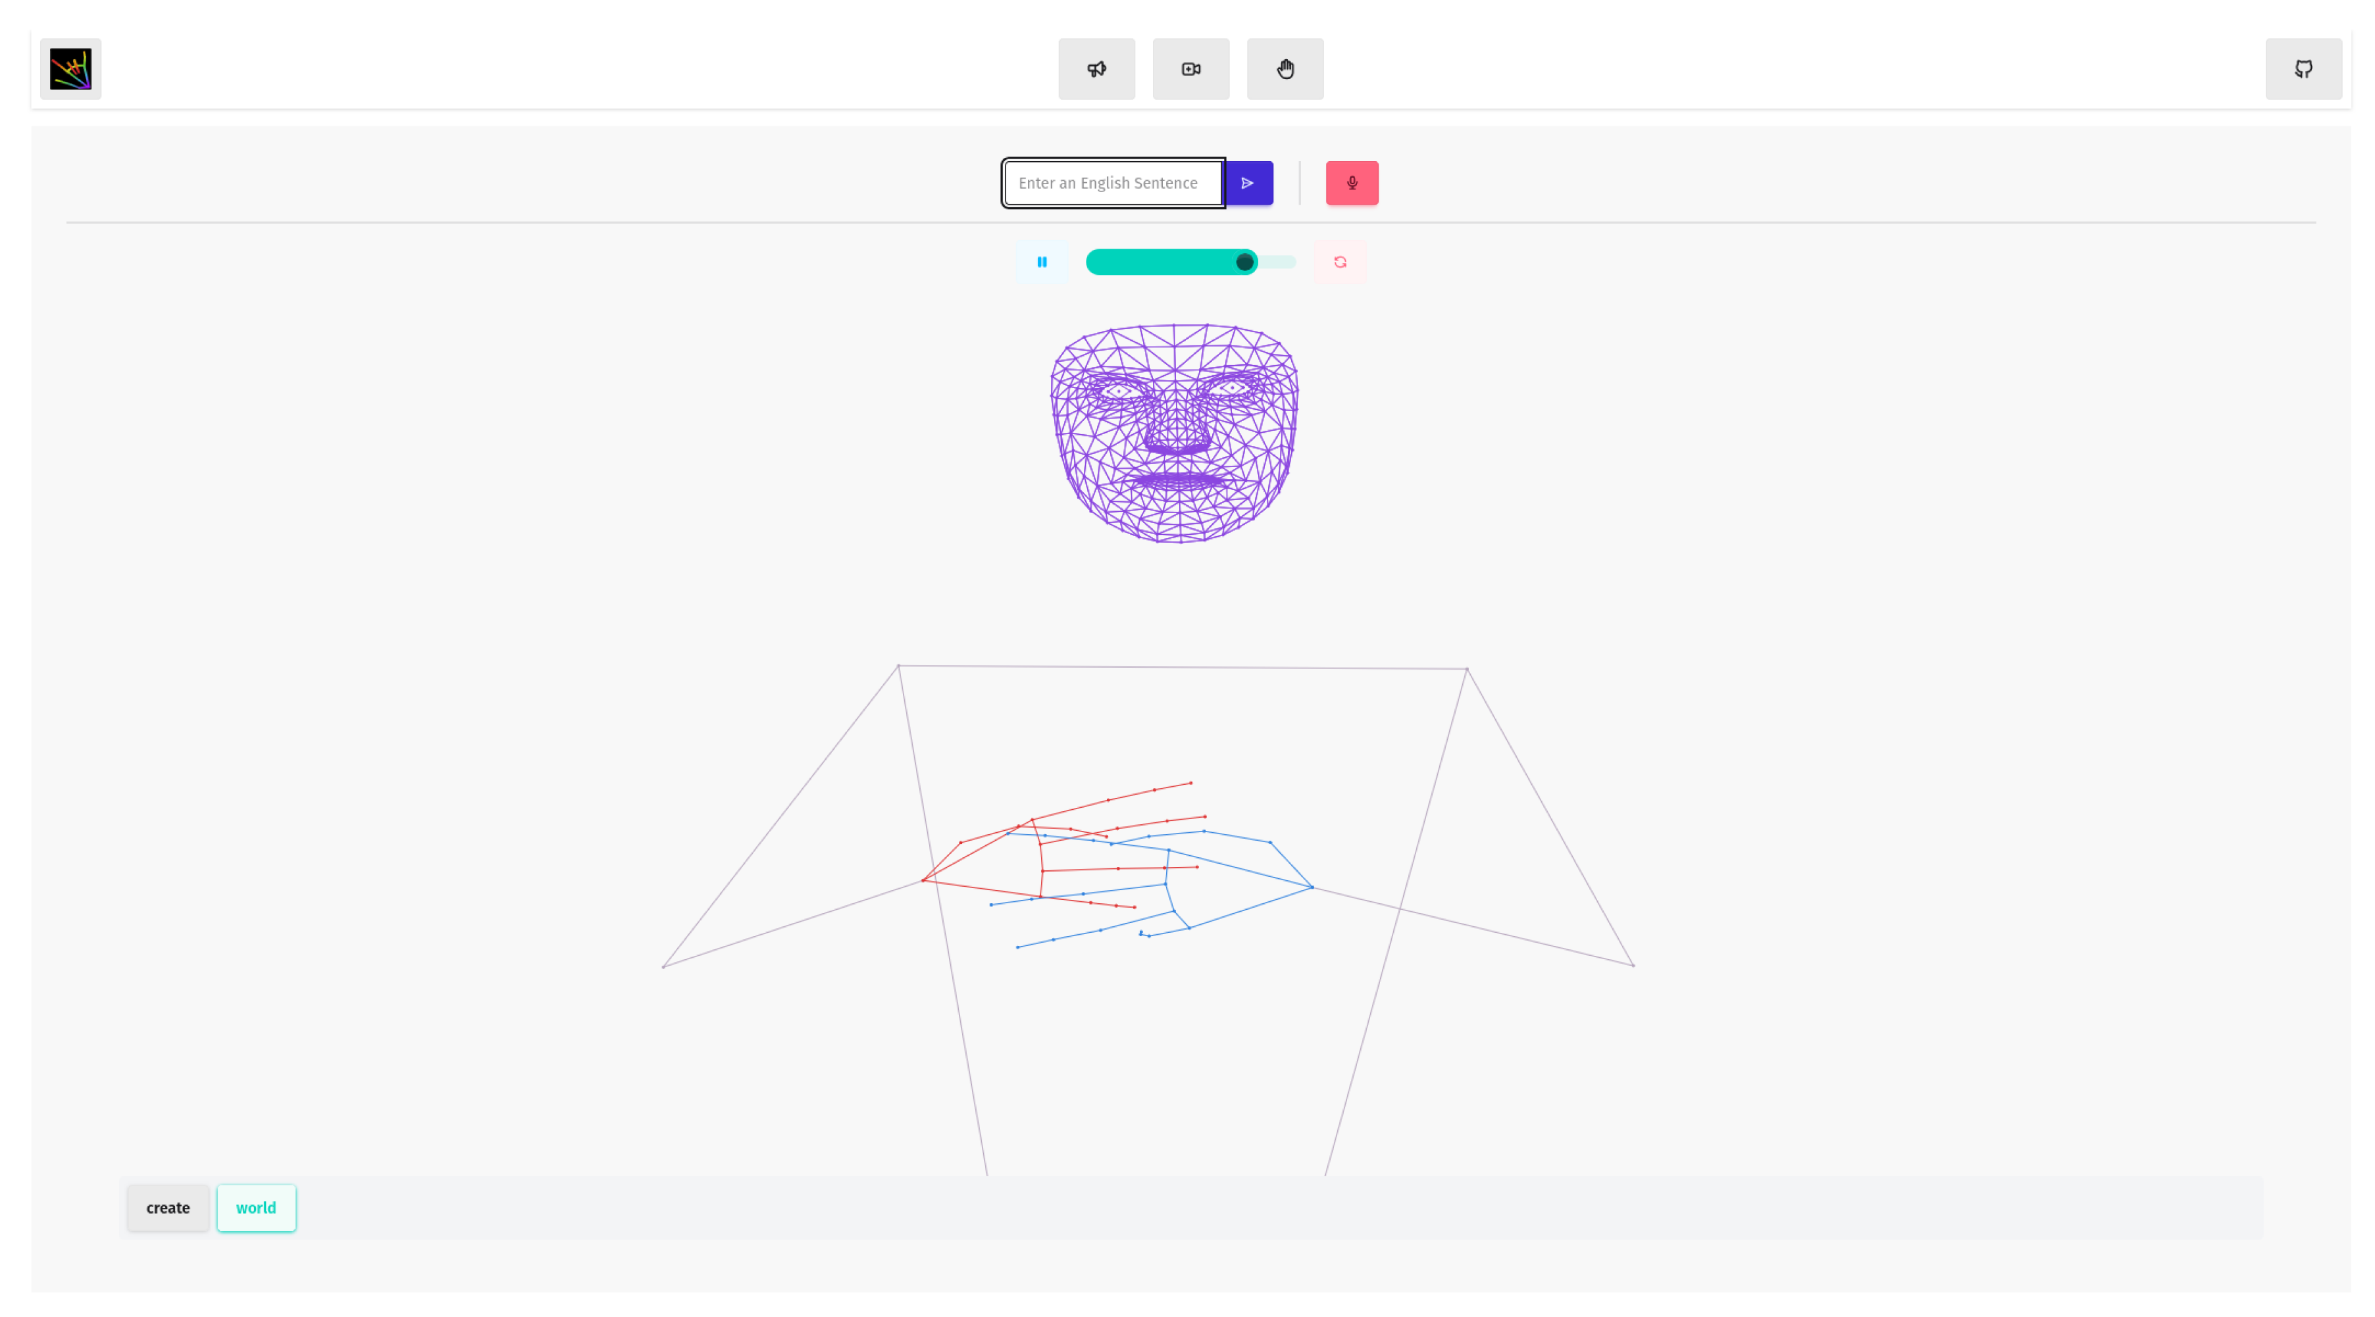The image size is (2375, 1317).
Task: Select the "create" word chip
Action: coord(168,1207)
